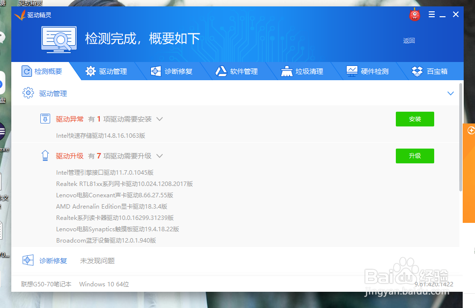Click the vertical scrollbar of results list
Viewport: 475px width, 308px height.
pyautogui.click(x=461, y=137)
